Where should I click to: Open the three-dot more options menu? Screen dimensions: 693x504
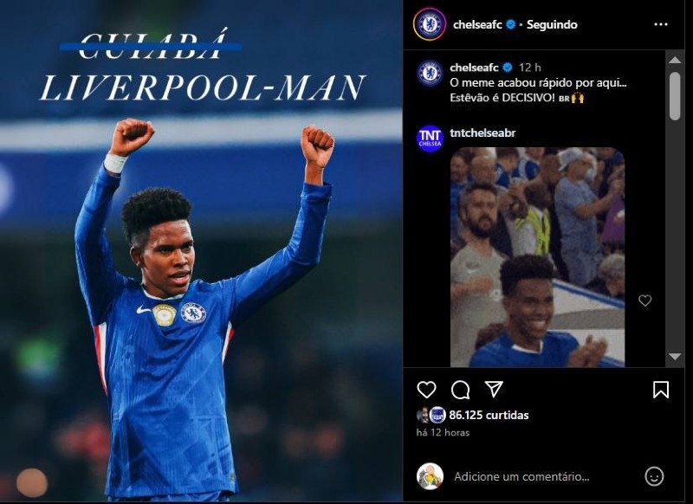tap(661, 24)
